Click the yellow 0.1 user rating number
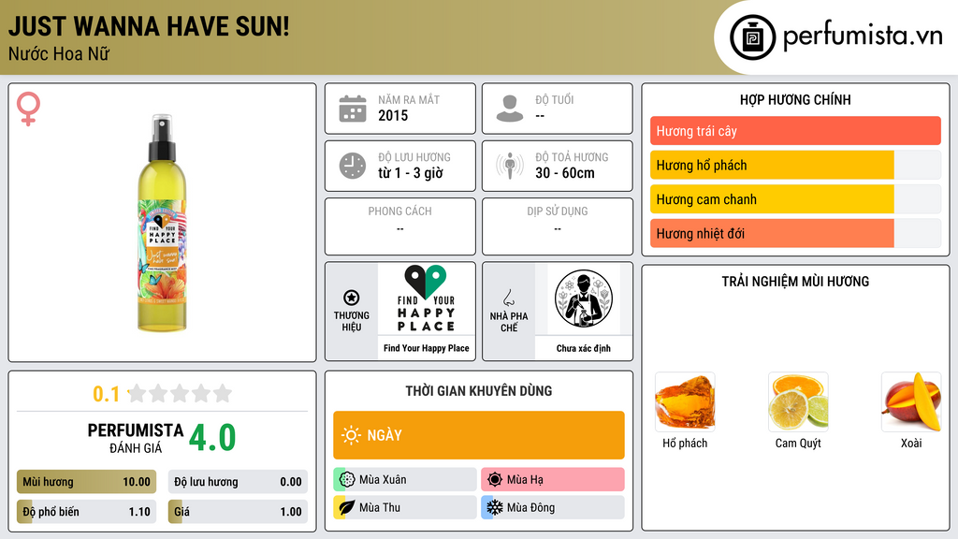This screenshot has height=539, width=958. coord(107,394)
